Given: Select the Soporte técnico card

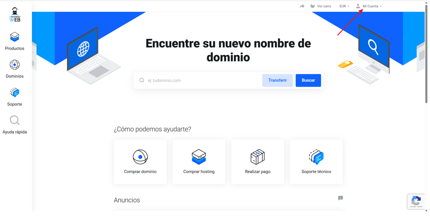Looking at the screenshot, I should point(316,162).
